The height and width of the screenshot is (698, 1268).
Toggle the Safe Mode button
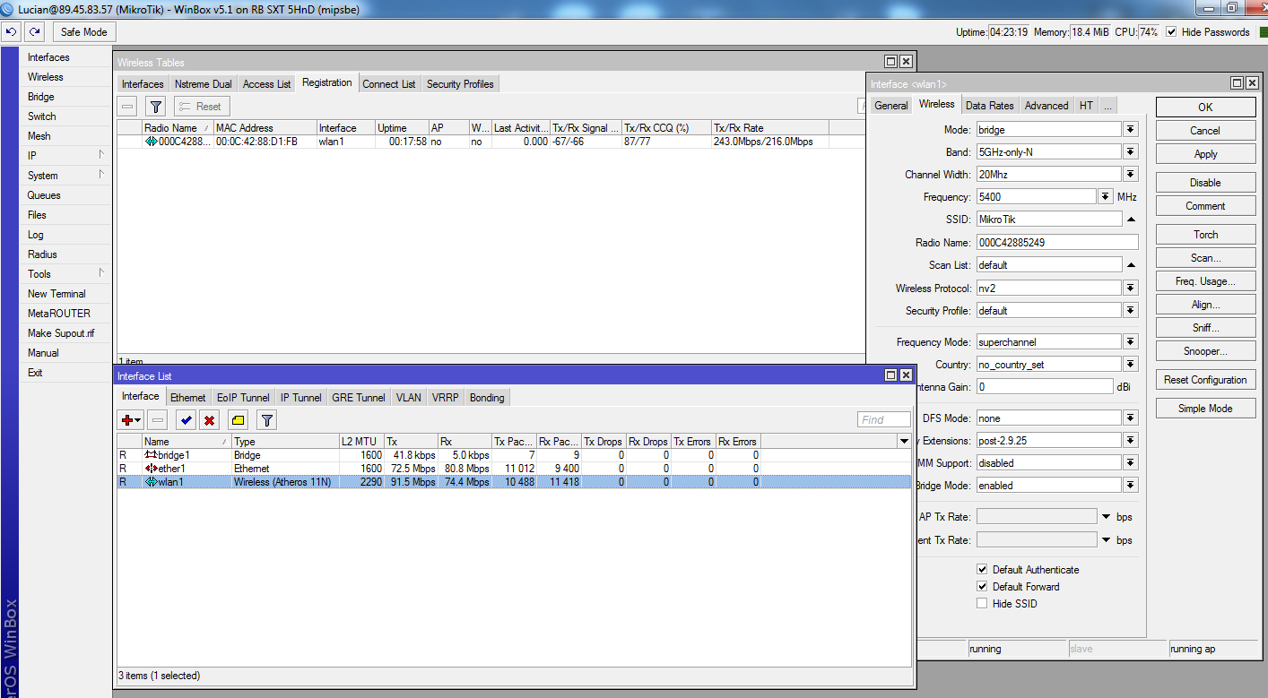(83, 32)
